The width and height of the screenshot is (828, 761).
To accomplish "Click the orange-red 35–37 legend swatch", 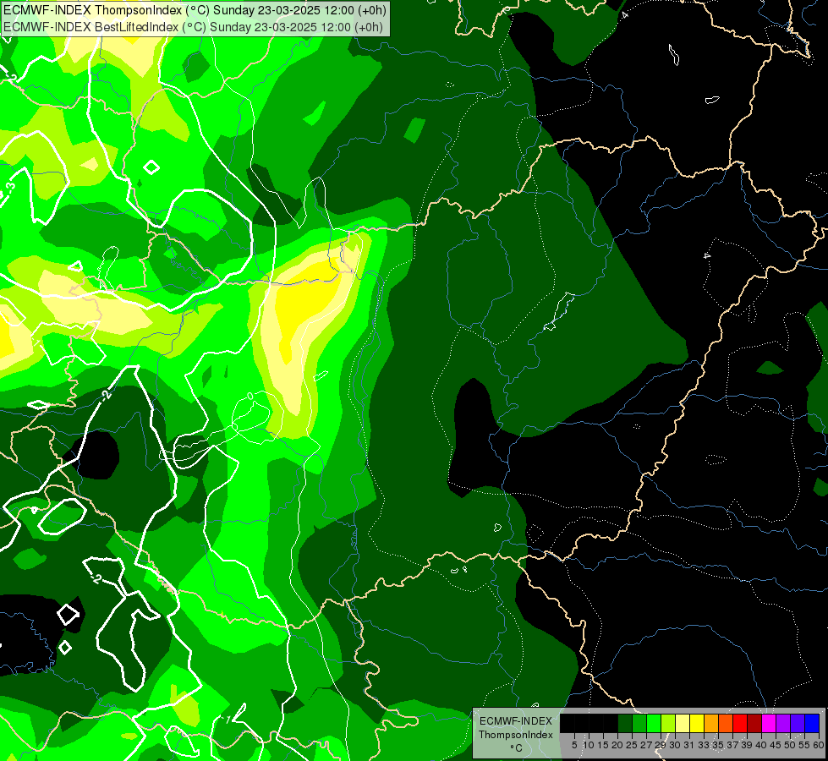I will tap(726, 723).
